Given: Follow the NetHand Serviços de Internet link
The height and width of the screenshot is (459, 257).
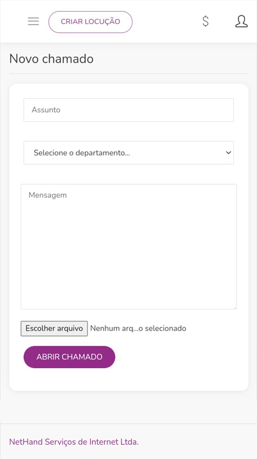Looking at the screenshot, I should 74,442.
